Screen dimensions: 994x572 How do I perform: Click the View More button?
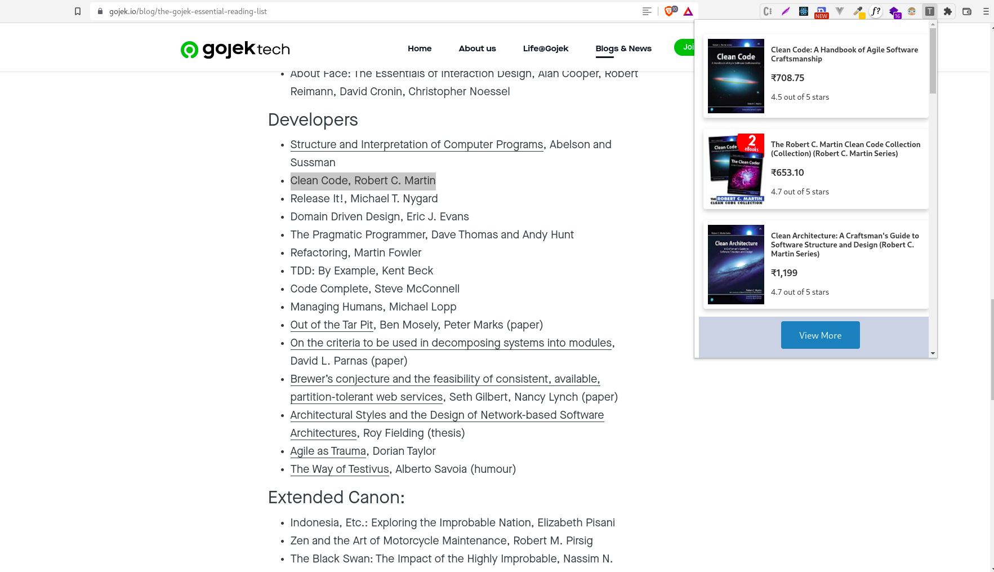click(820, 335)
